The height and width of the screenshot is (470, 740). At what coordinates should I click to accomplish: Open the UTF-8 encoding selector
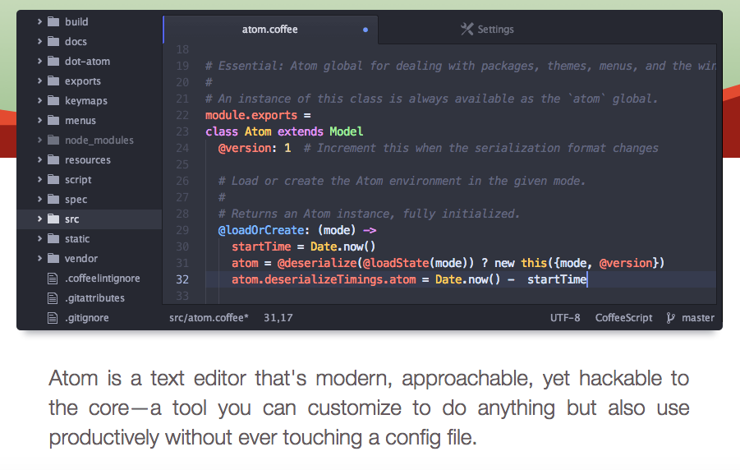565,318
